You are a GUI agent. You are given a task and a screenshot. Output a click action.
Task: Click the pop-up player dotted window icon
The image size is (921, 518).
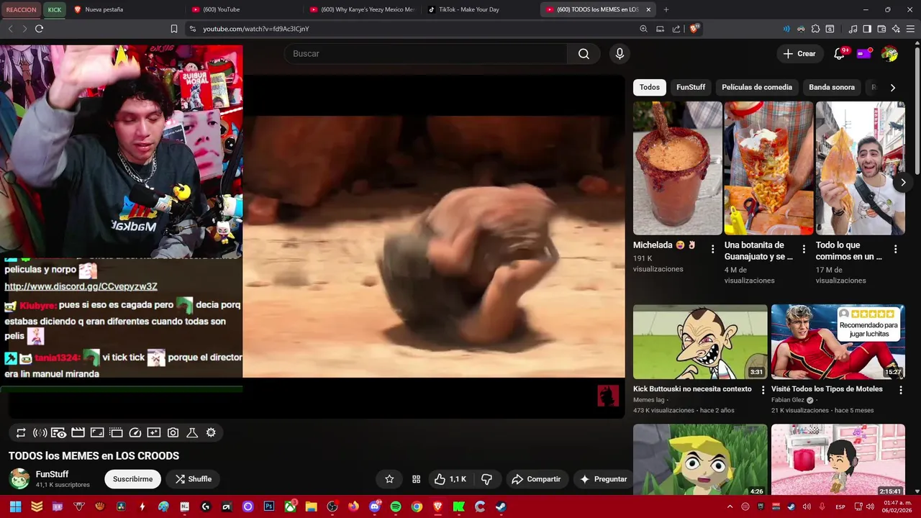pos(116,432)
